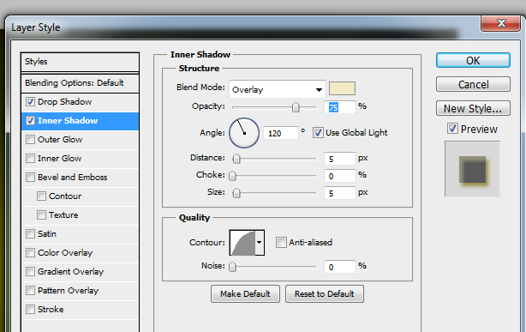Toggle Use Global Light checkbox

click(318, 133)
